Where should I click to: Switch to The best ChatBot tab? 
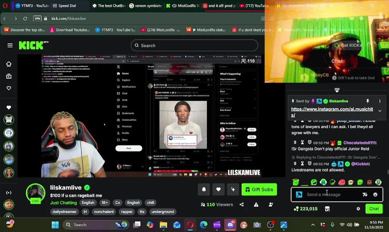point(109,6)
